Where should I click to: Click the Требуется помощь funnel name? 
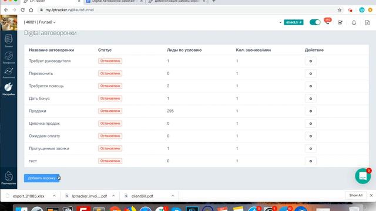point(46,86)
